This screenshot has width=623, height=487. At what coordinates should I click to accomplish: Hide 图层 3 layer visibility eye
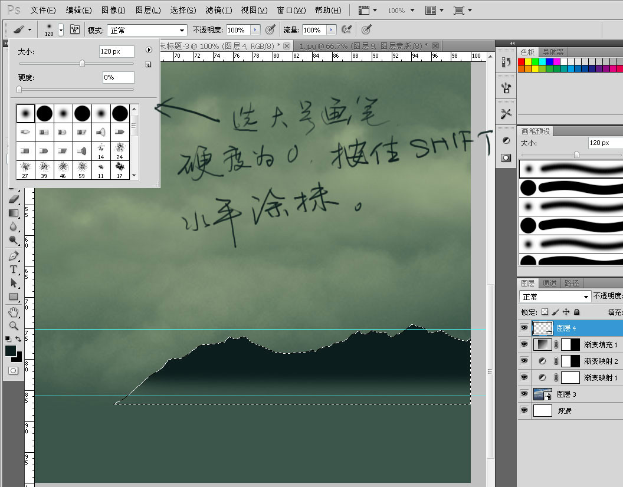(x=524, y=394)
